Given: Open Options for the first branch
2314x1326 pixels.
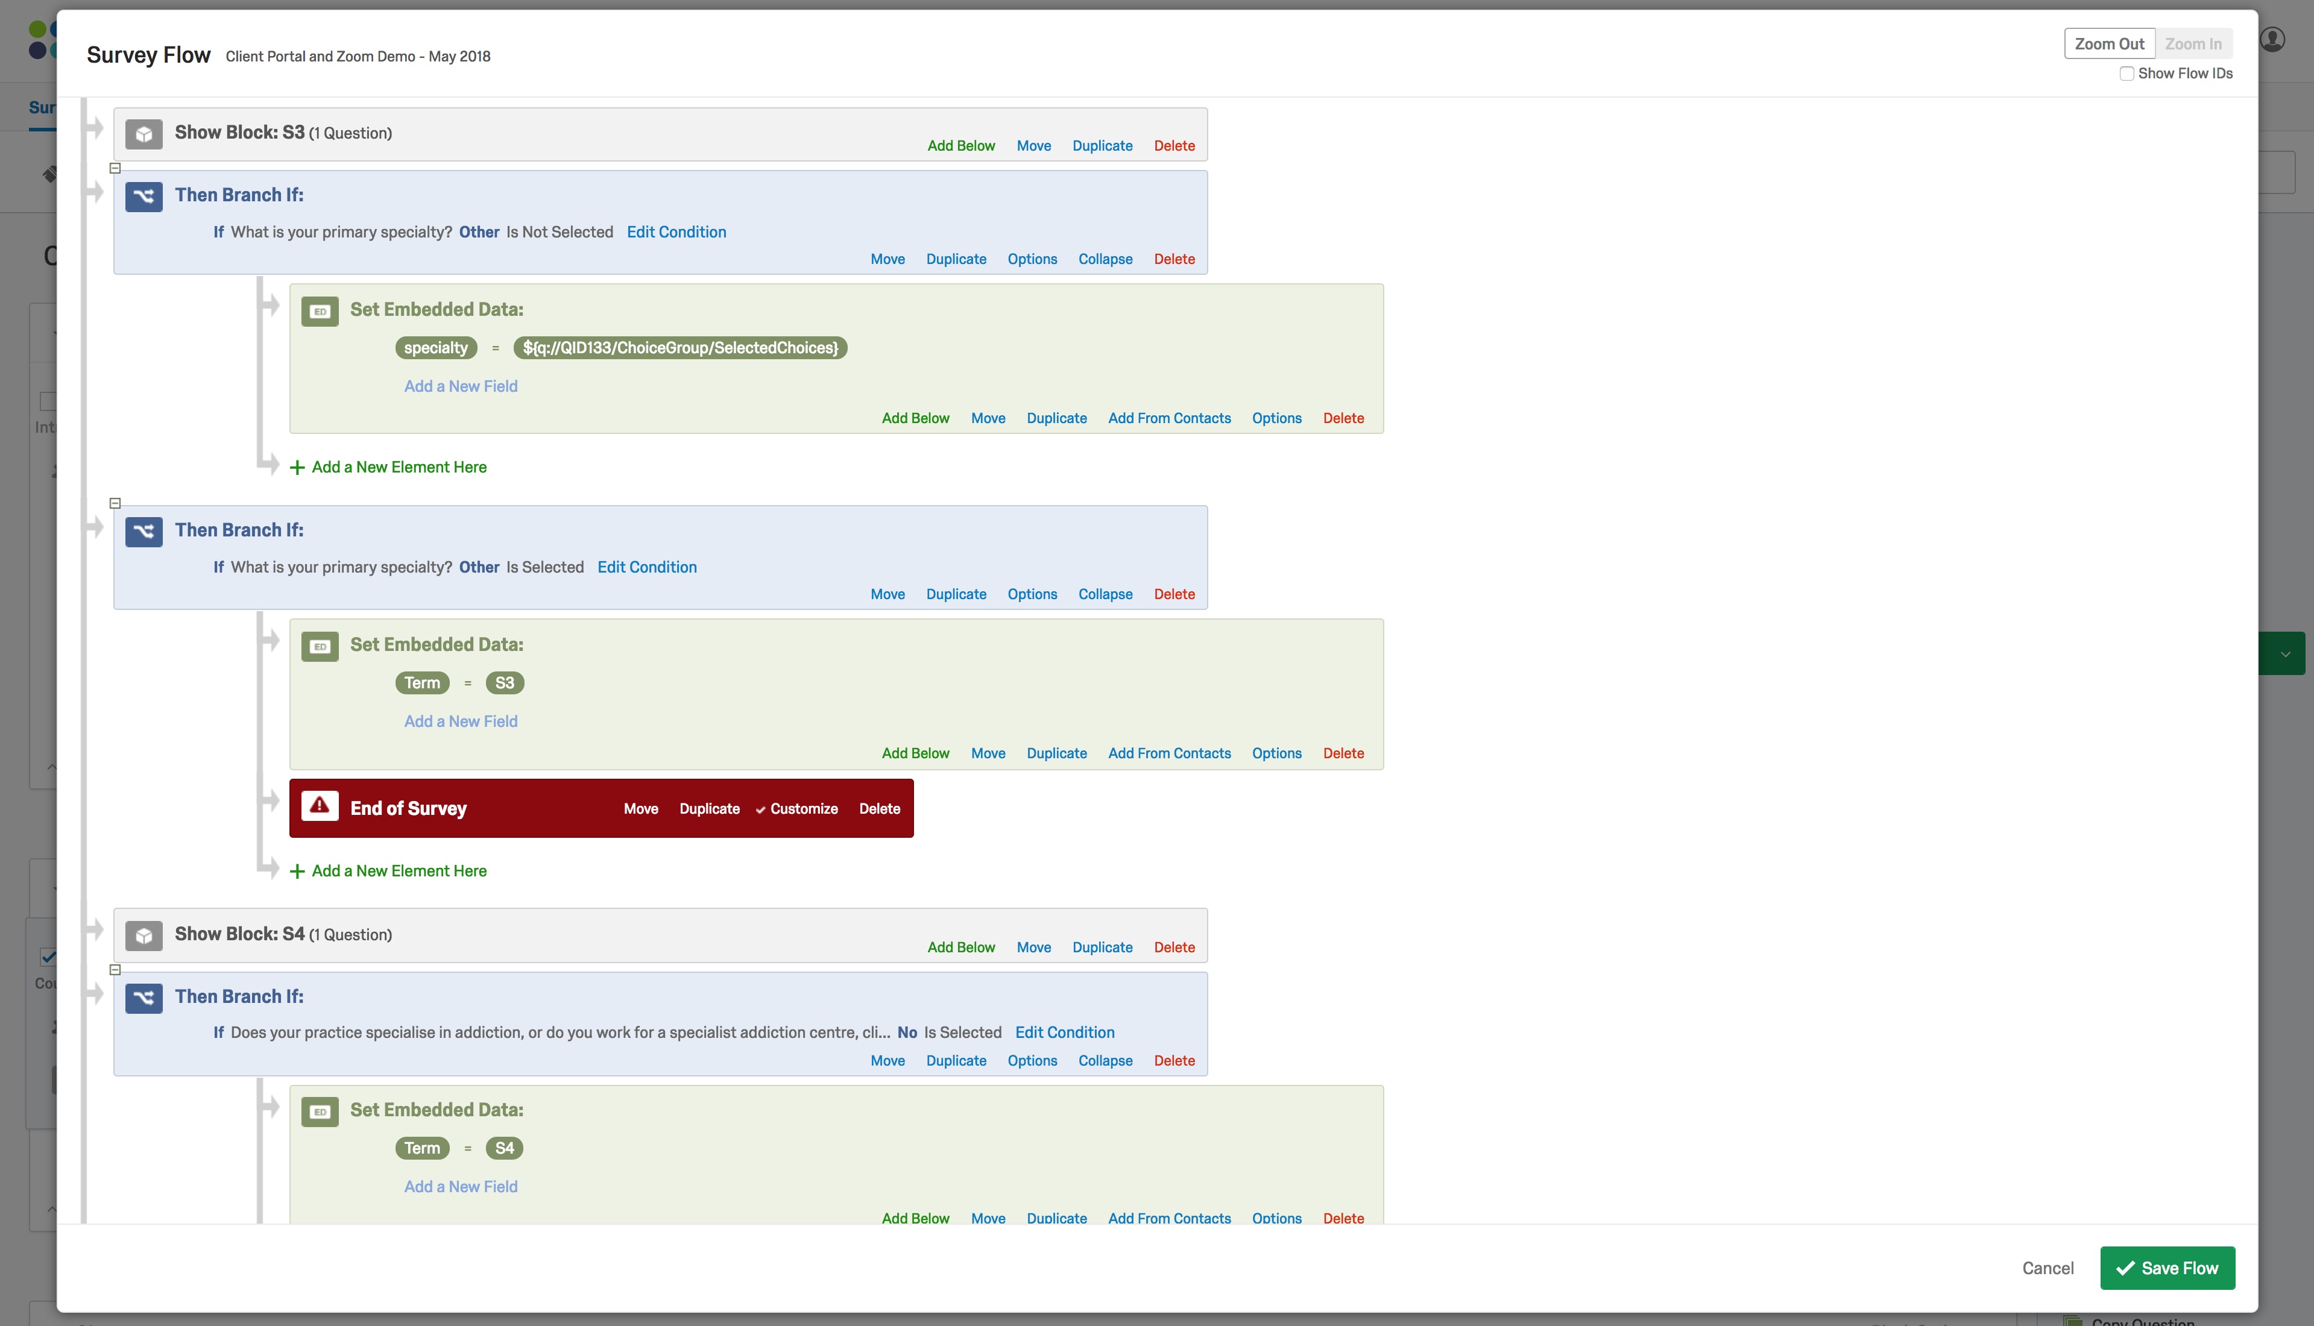Looking at the screenshot, I should tap(1031, 259).
